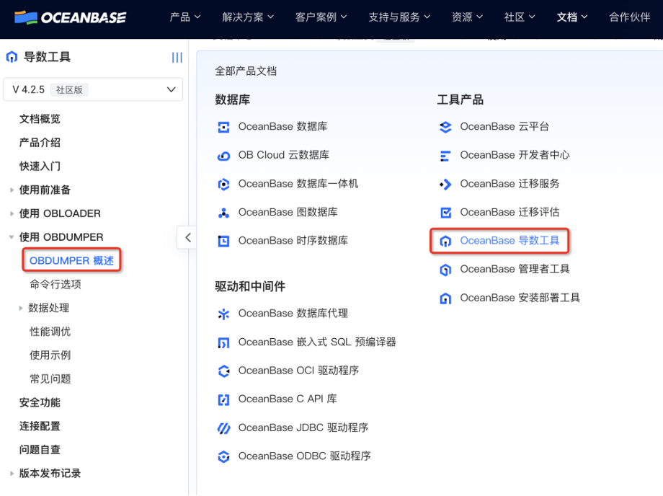The height and width of the screenshot is (496, 663).
Task: Click the OceanBase 数据库一体机 icon
Action: 223,185
